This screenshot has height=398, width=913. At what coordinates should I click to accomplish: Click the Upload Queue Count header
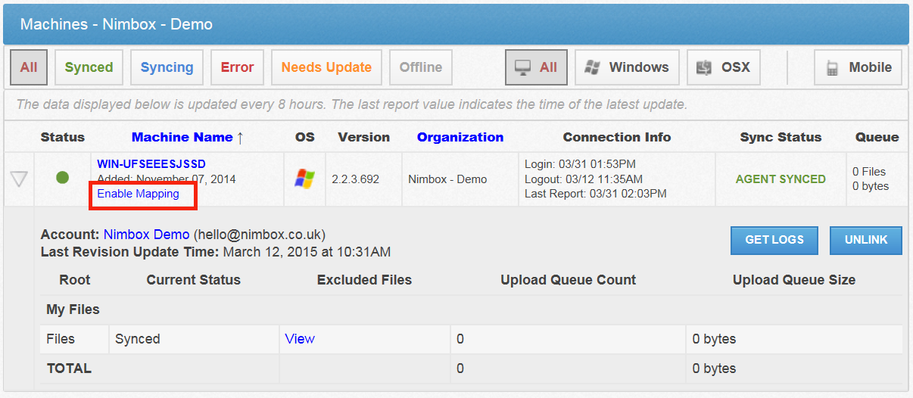point(569,280)
